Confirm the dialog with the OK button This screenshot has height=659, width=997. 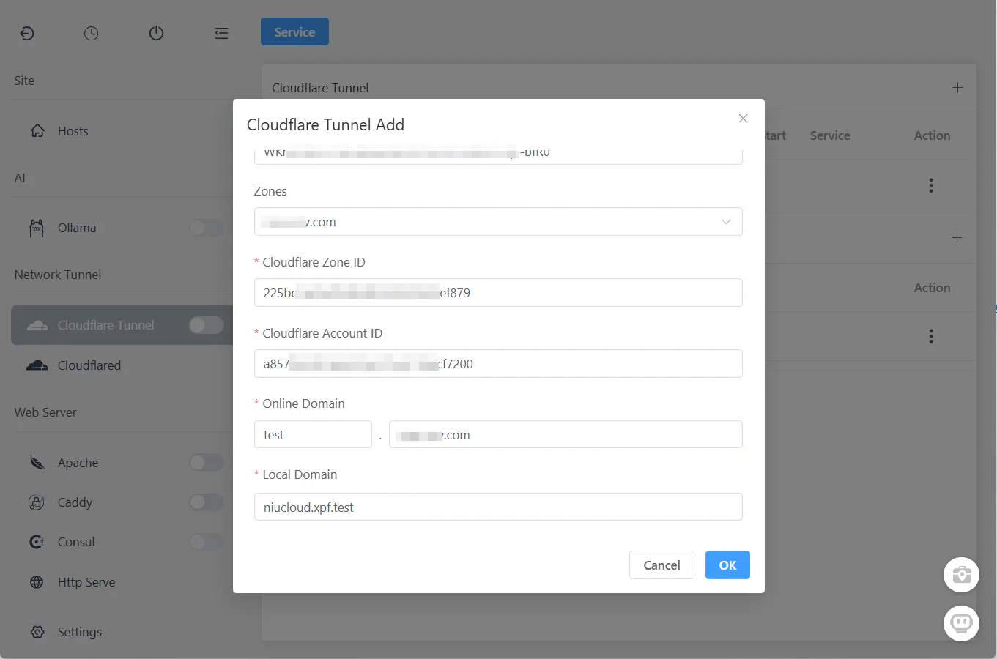click(727, 565)
